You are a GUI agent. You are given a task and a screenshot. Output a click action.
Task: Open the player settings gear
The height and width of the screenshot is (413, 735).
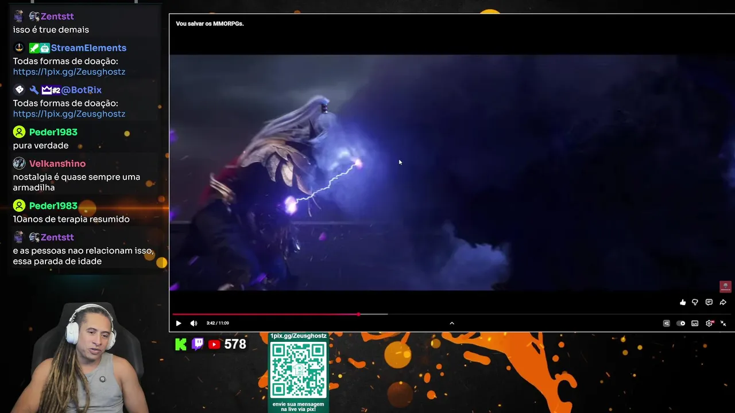click(709, 324)
